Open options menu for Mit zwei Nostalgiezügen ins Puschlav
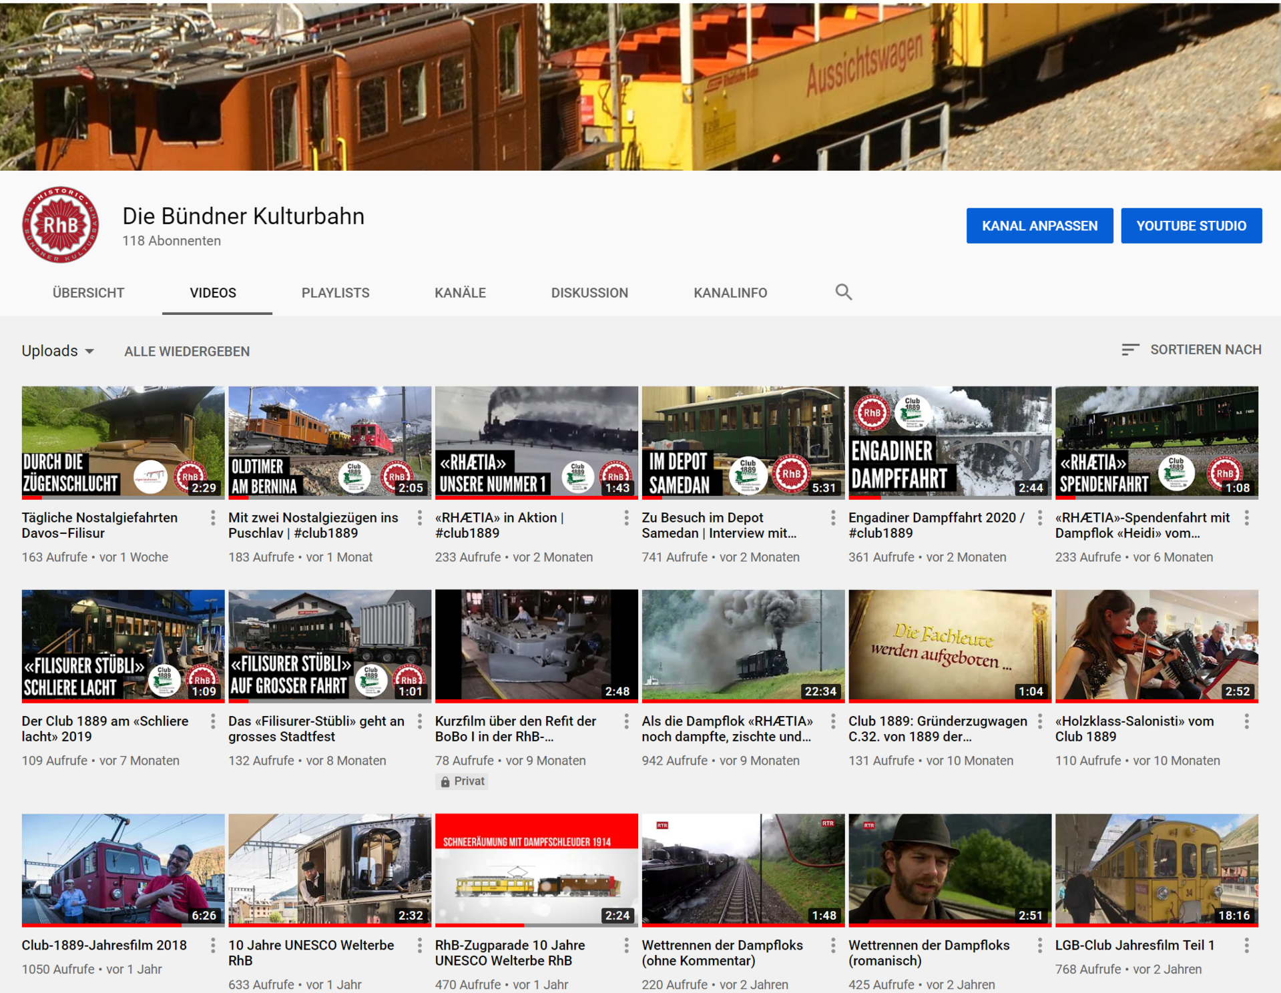1281x993 pixels. coord(419,518)
